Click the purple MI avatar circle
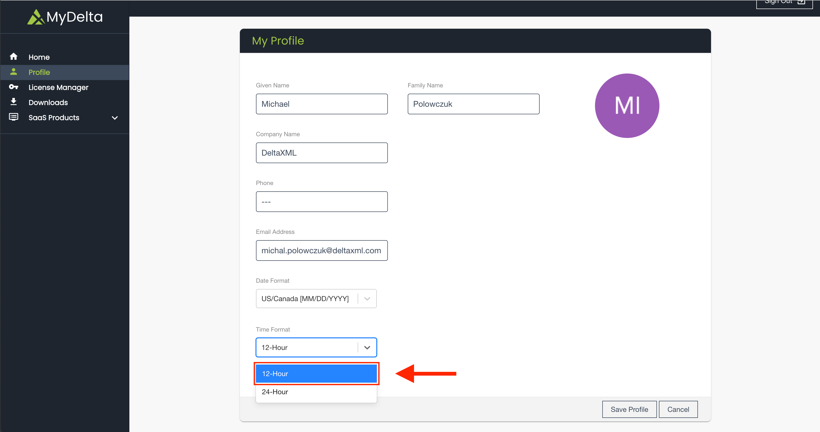Image resolution: width=820 pixels, height=432 pixels. tap(627, 106)
